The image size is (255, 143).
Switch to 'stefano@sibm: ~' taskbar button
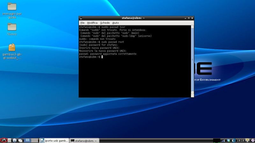[x=84, y=140]
